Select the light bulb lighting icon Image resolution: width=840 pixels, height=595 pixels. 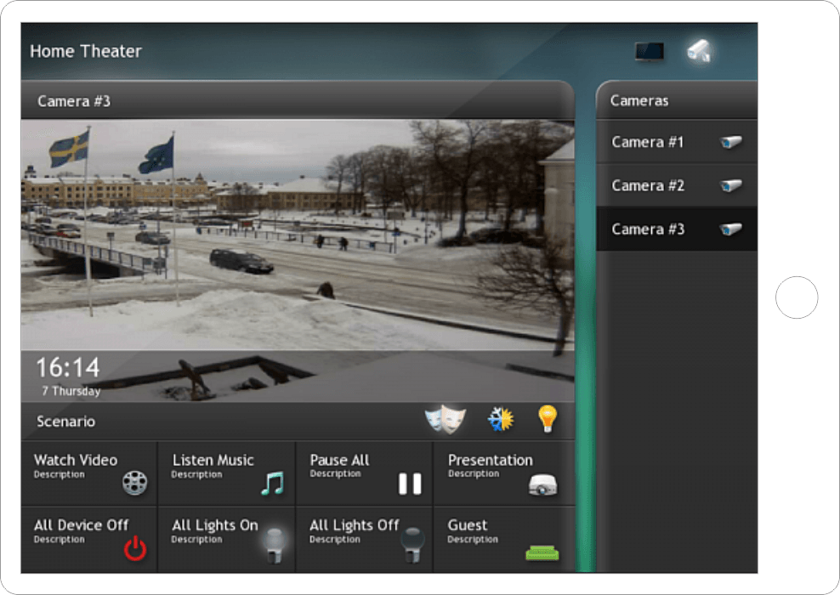(x=548, y=418)
